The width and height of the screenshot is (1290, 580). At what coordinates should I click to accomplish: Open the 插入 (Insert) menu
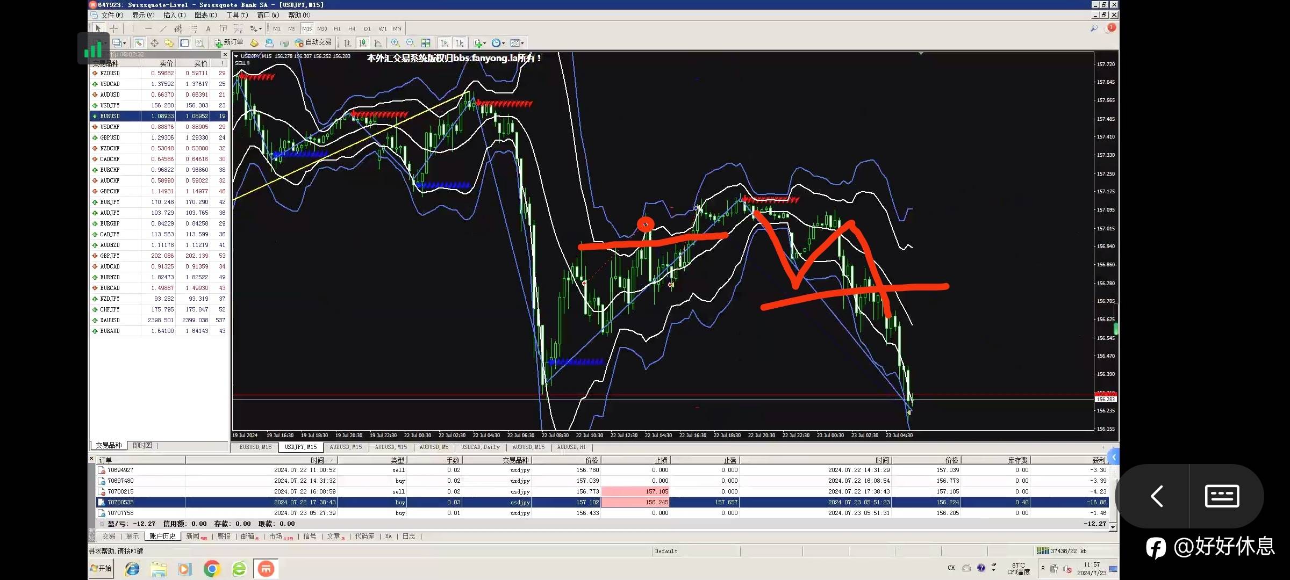174,15
